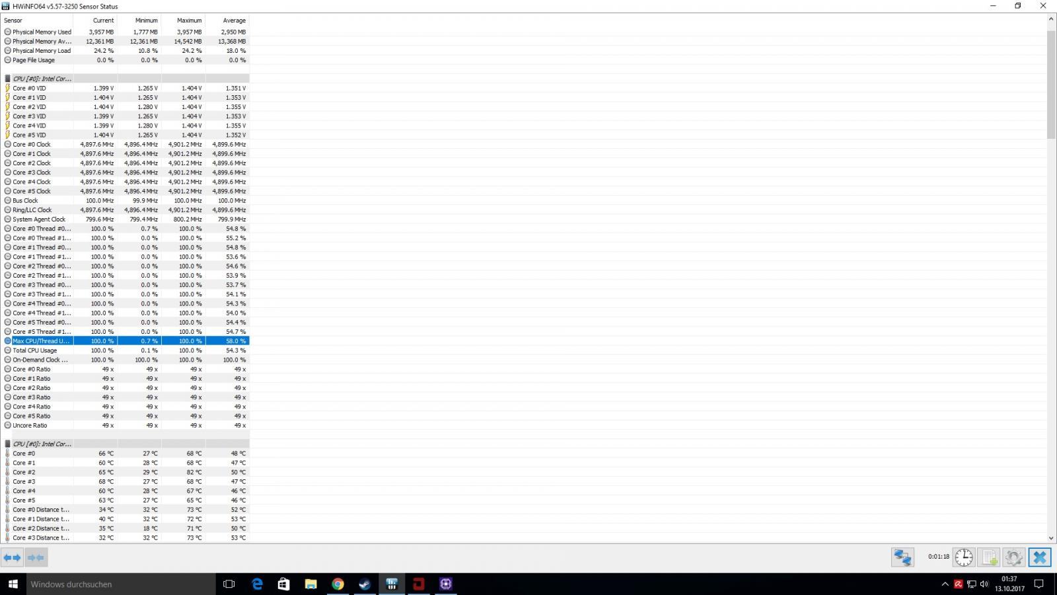
Task: Start logging with the spreadsheet plus icon
Action: (989, 557)
